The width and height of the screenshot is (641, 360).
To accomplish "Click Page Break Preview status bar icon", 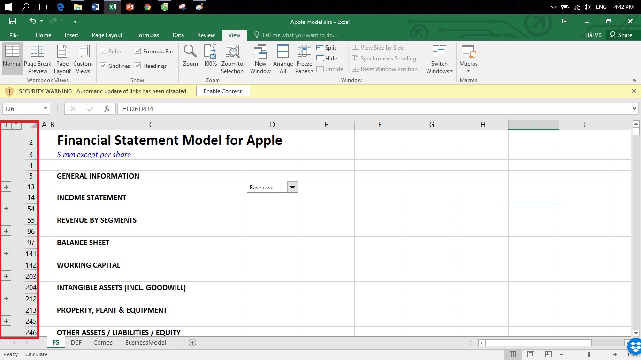I will point(549,354).
